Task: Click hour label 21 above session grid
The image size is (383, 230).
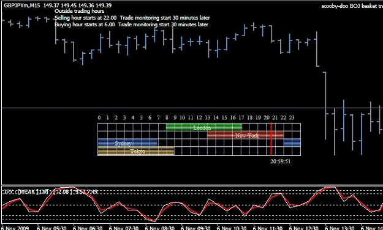Action: [x=275, y=117]
